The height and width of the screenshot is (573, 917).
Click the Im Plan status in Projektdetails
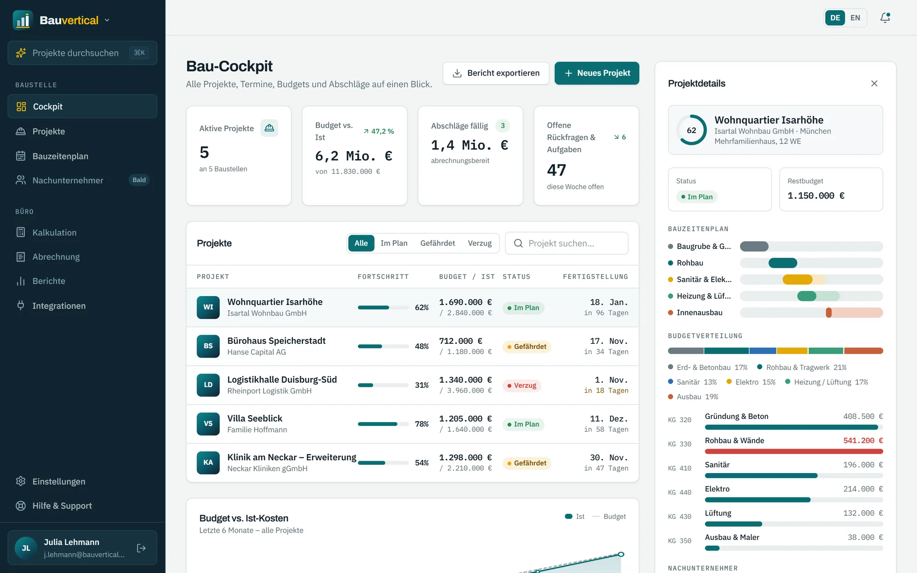click(697, 197)
